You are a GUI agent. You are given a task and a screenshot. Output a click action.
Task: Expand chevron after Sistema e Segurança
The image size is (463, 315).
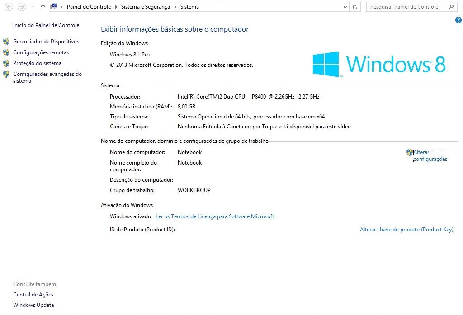click(x=175, y=7)
